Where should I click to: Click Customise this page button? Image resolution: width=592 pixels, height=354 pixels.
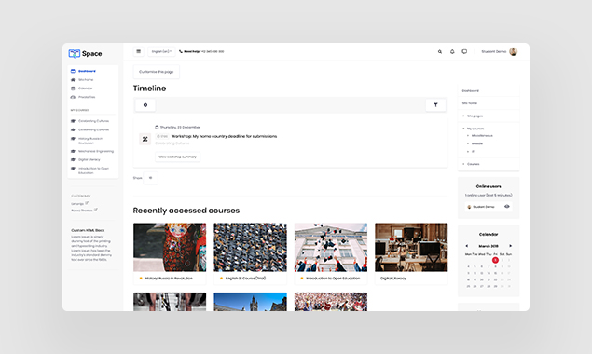(x=157, y=72)
